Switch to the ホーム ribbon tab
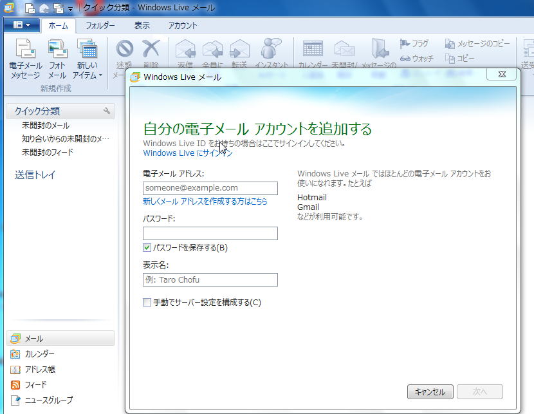 59,26
